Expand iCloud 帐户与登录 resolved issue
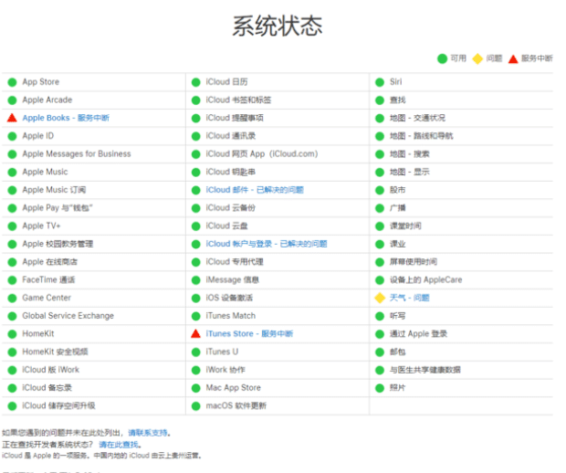The image size is (566, 473). [x=267, y=244]
